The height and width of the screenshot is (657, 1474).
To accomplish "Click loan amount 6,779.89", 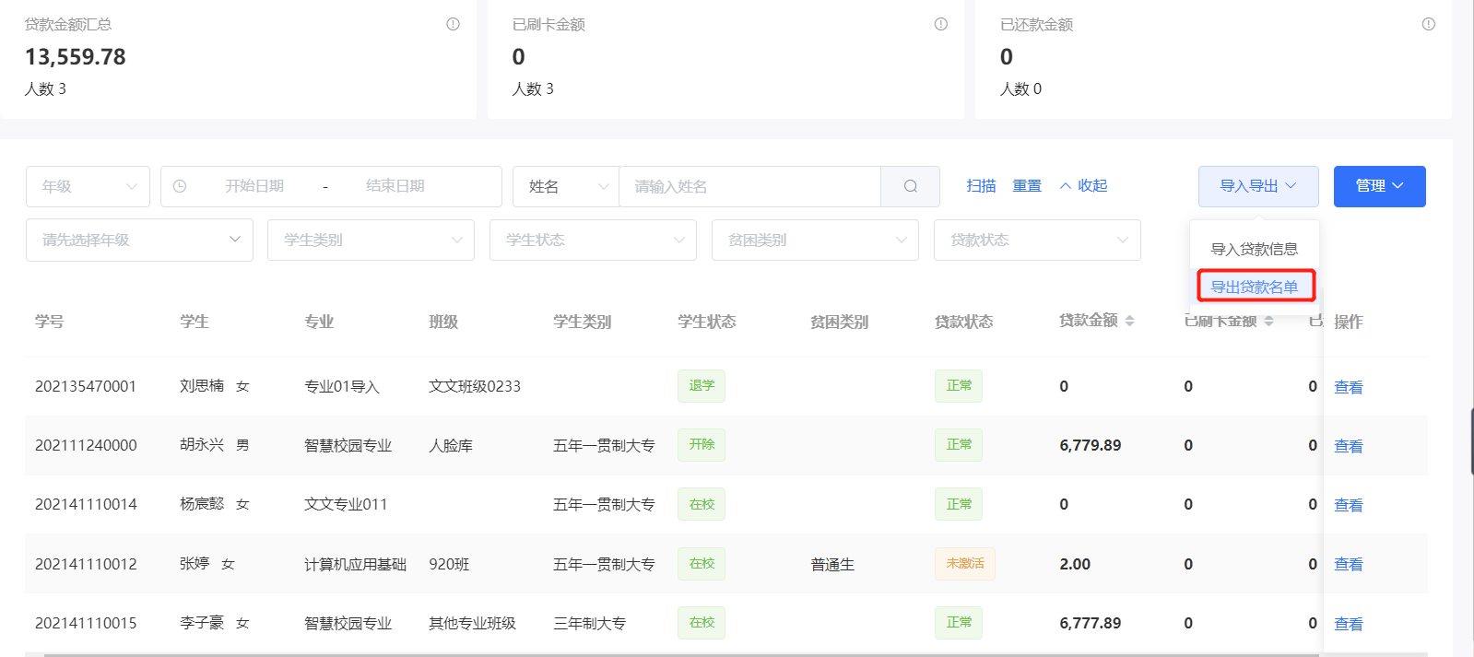I will point(1091,445).
